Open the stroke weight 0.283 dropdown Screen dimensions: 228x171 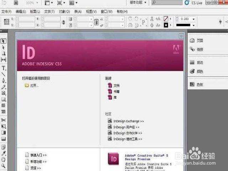point(193,19)
